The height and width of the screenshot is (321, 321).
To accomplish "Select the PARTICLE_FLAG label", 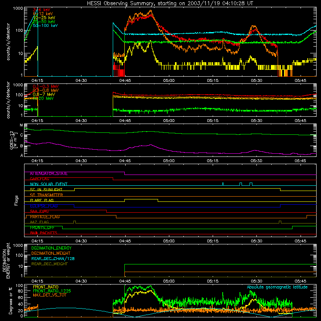I will pos(45,217).
